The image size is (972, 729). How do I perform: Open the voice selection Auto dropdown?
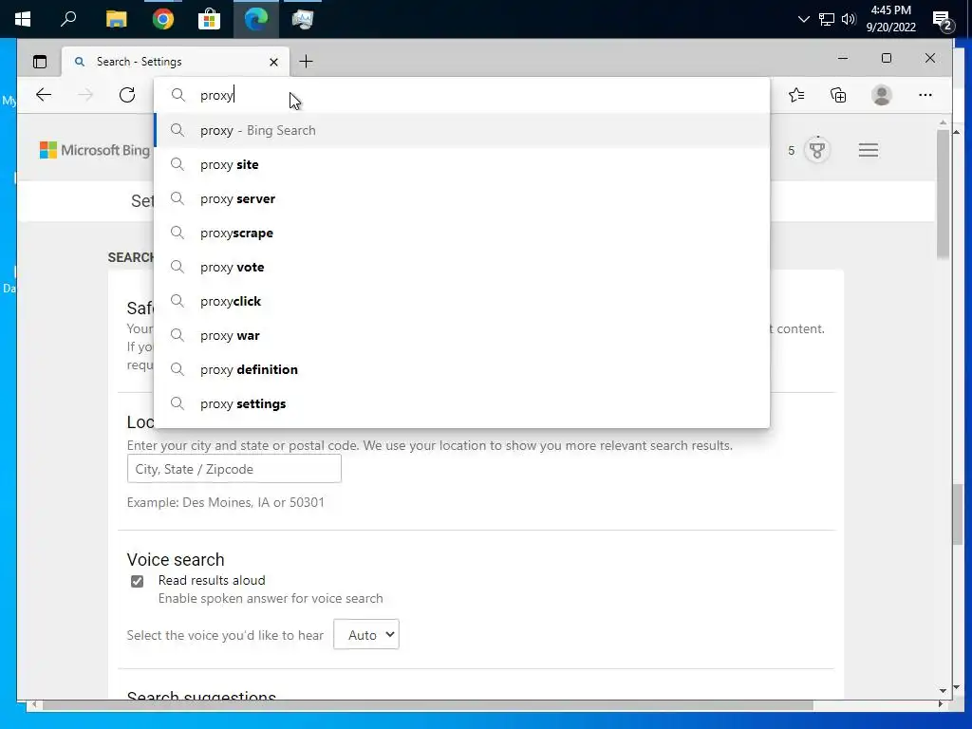click(x=365, y=634)
